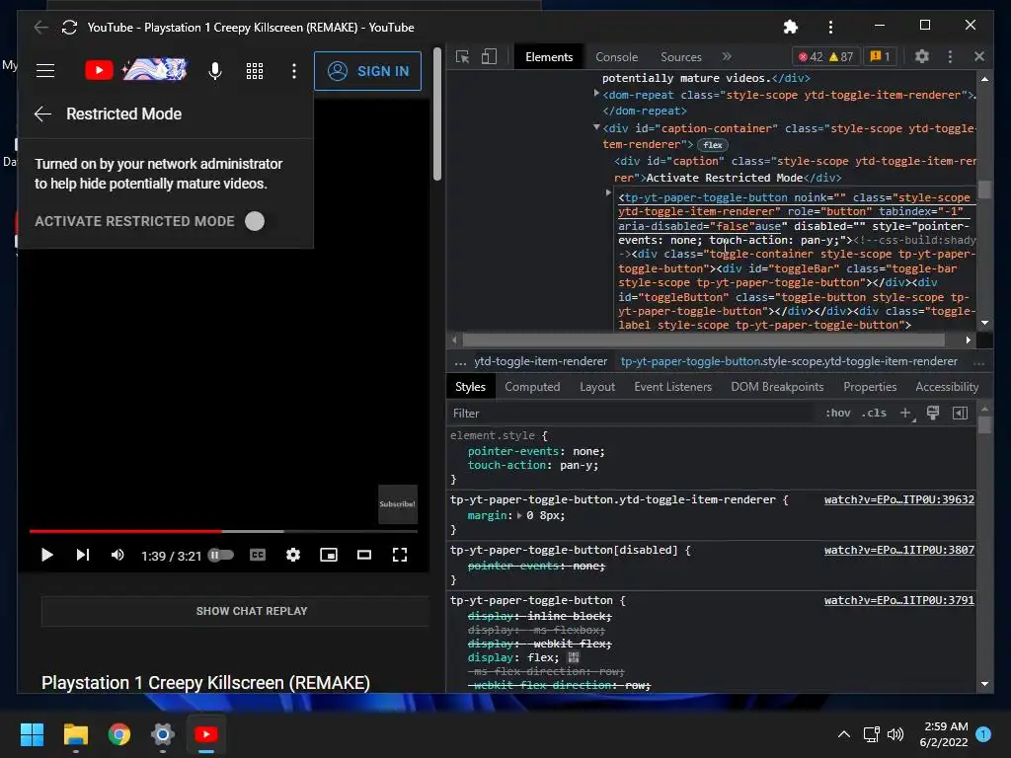Switch to the Styles tab
The height and width of the screenshot is (758, 1011).
click(x=471, y=387)
